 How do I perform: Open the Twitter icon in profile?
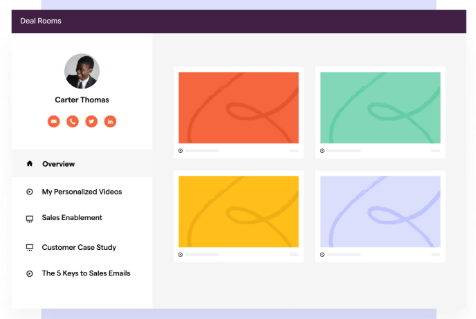(x=91, y=121)
